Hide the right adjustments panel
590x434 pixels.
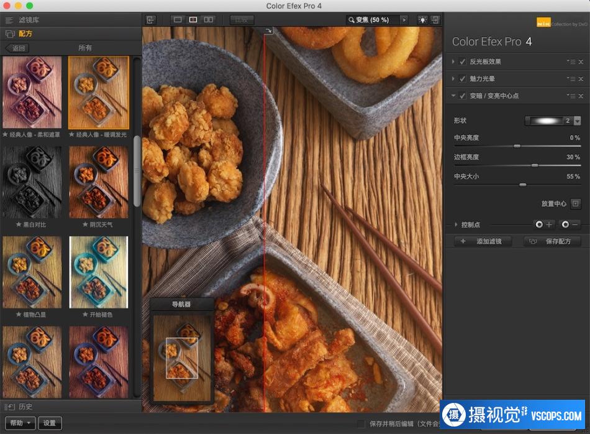coord(435,20)
